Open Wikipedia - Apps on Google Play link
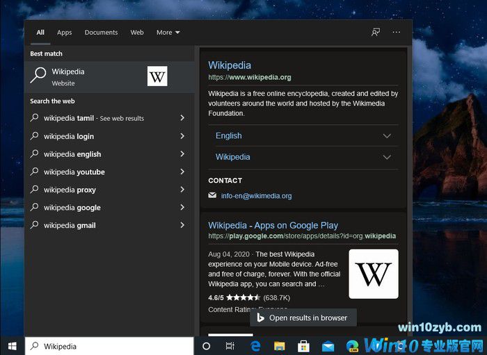This screenshot has height=355, width=487. click(273, 225)
